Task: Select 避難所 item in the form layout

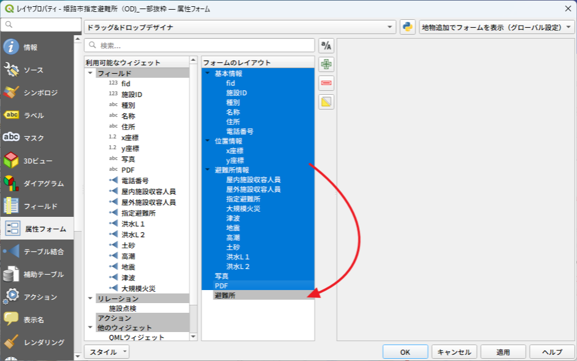Action: [x=225, y=295]
